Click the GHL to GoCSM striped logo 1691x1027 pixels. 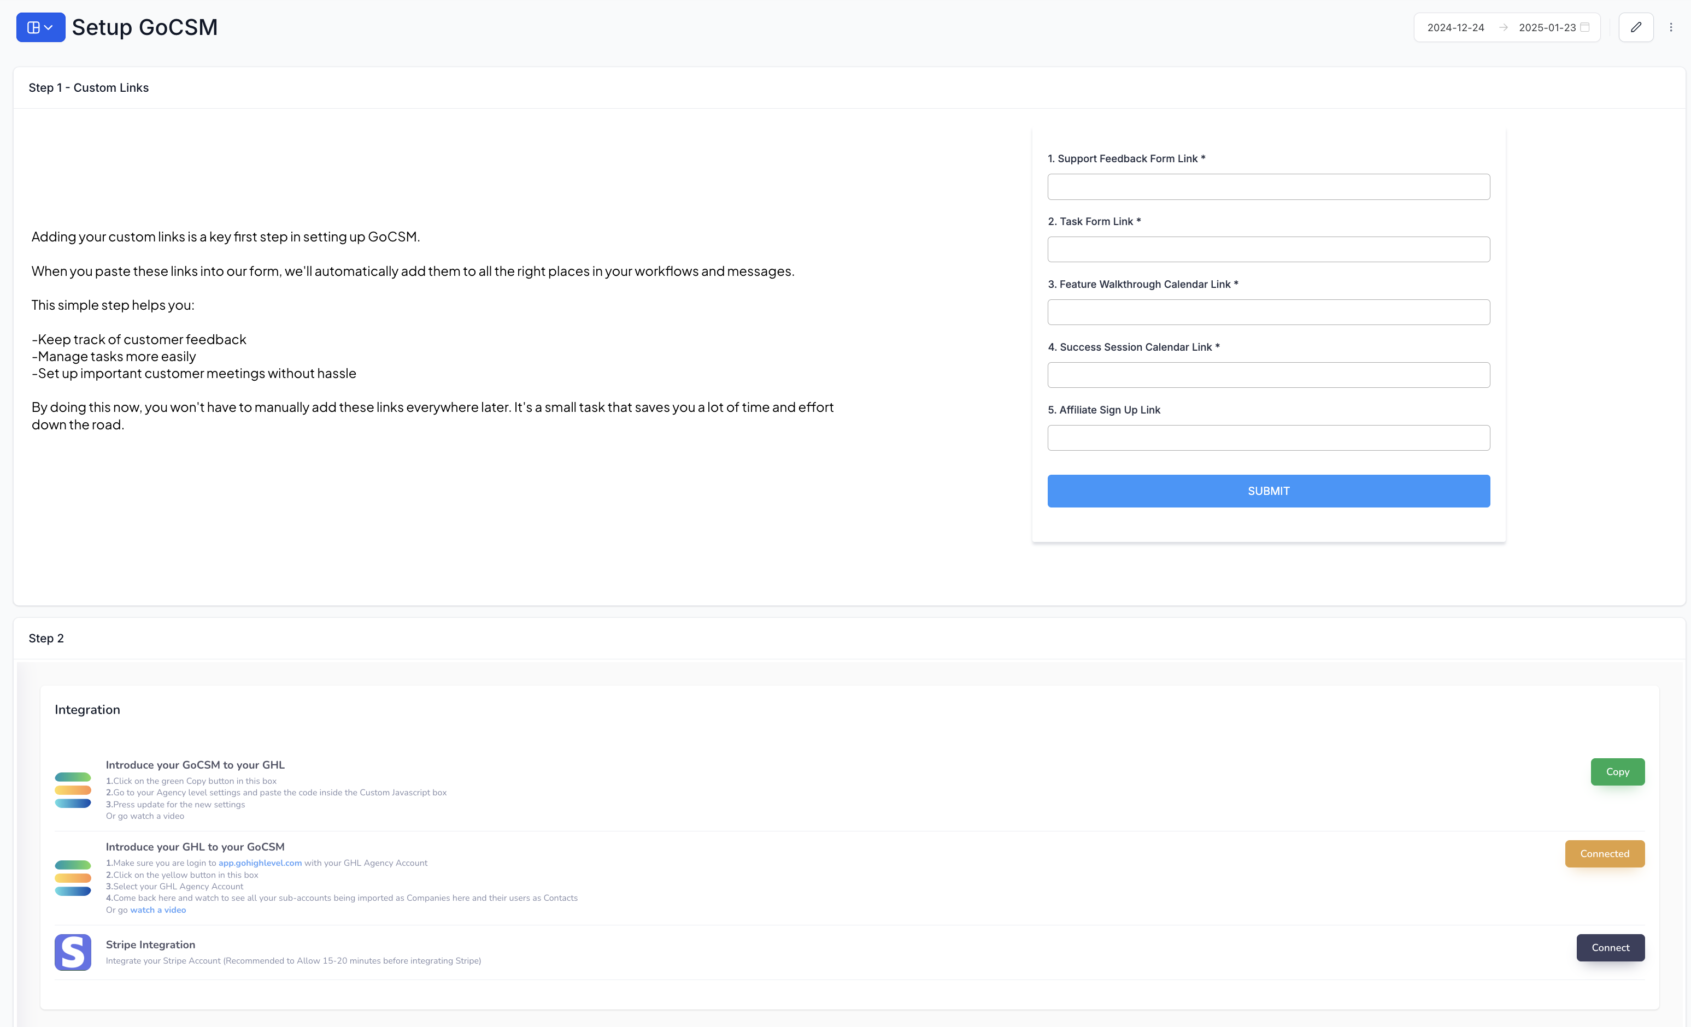tap(73, 877)
